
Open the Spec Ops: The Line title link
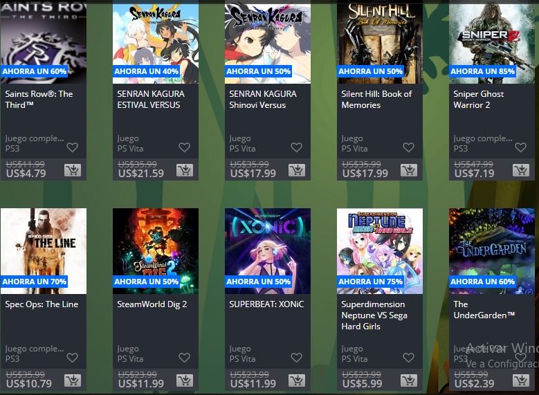point(42,304)
